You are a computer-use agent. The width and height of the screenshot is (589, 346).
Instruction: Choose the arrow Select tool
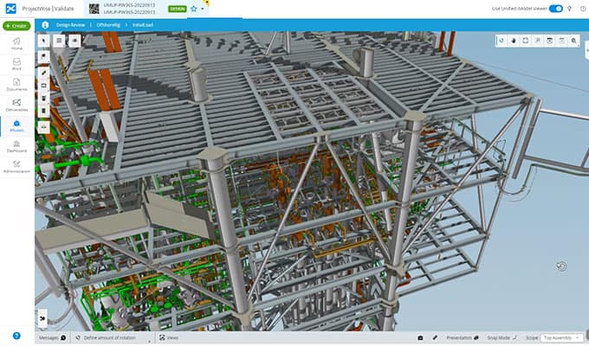coord(44,41)
